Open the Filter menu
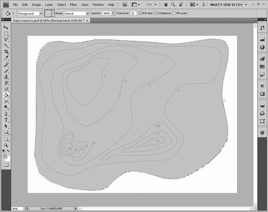 pyautogui.click(x=73, y=5)
